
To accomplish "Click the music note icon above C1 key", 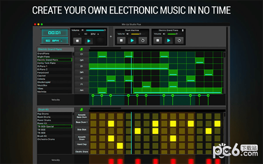I will click(82, 49).
